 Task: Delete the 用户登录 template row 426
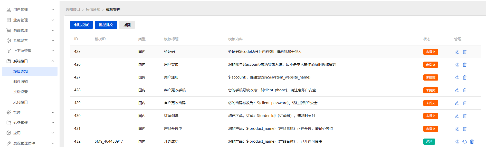(465, 65)
